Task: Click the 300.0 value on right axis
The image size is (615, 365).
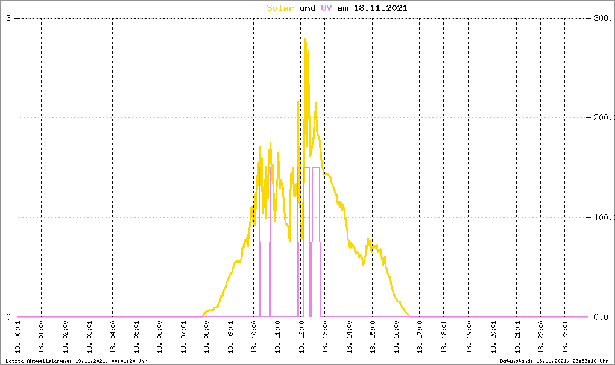Action: 602,19
